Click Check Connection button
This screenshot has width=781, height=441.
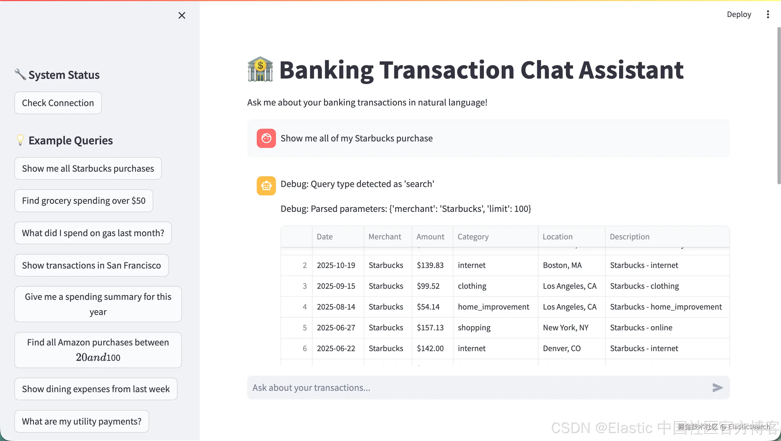[58, 103]
